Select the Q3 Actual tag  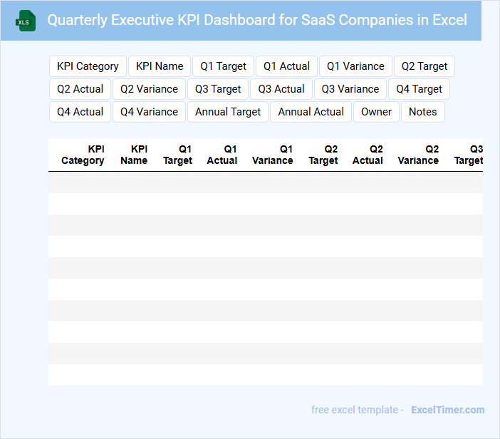281,89
